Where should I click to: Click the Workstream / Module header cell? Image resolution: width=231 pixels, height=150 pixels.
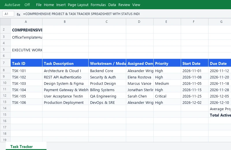point(107,63)
